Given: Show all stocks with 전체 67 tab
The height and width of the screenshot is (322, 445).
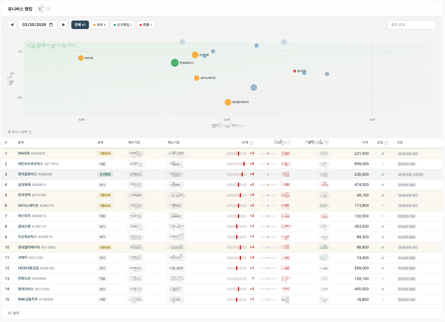Looking at the screenshot, I should click(80, 25).
